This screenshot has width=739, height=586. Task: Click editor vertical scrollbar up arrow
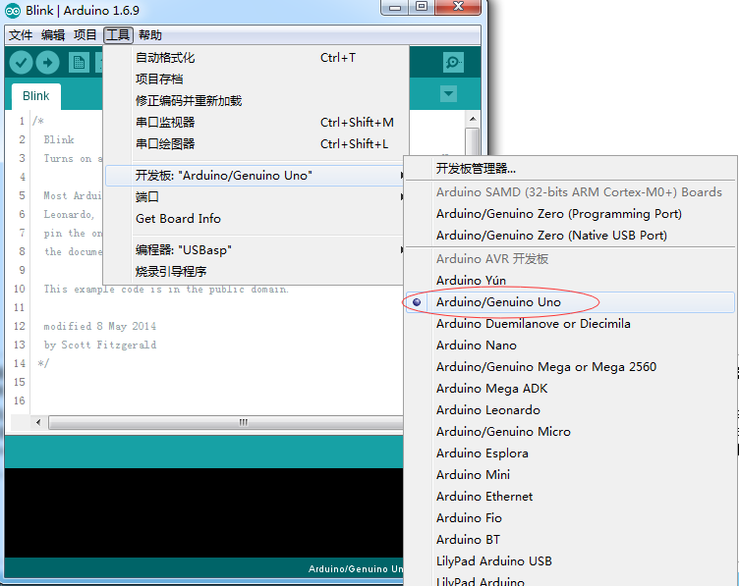473,119
